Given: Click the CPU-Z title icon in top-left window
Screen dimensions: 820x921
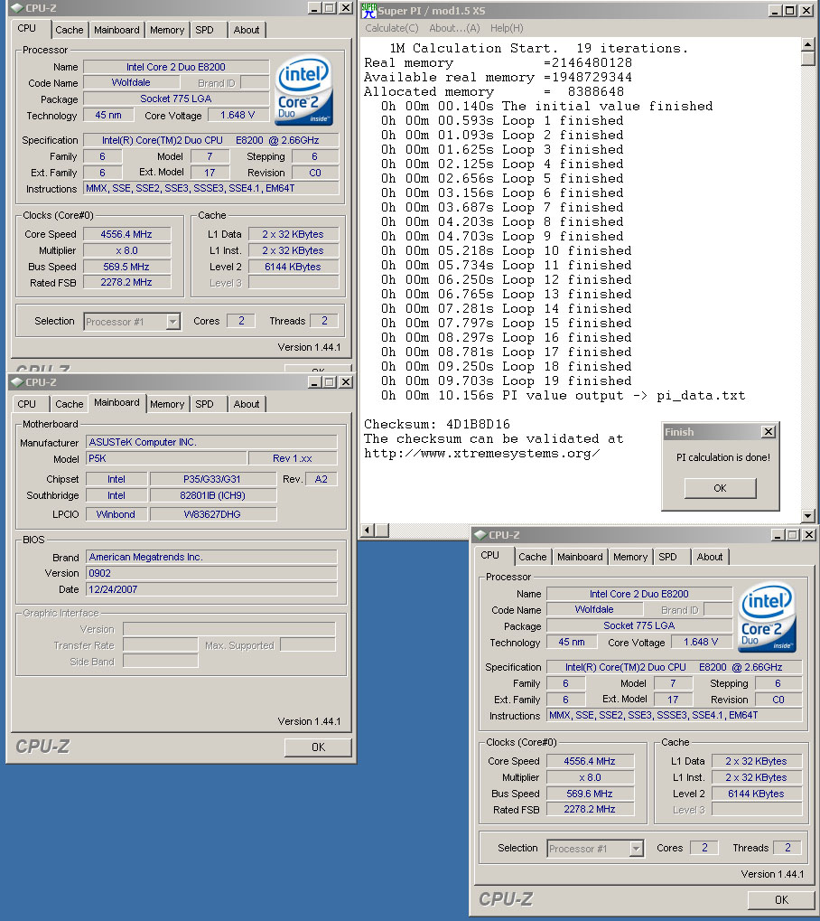Looking at the screenshot, I should point(17,8).
